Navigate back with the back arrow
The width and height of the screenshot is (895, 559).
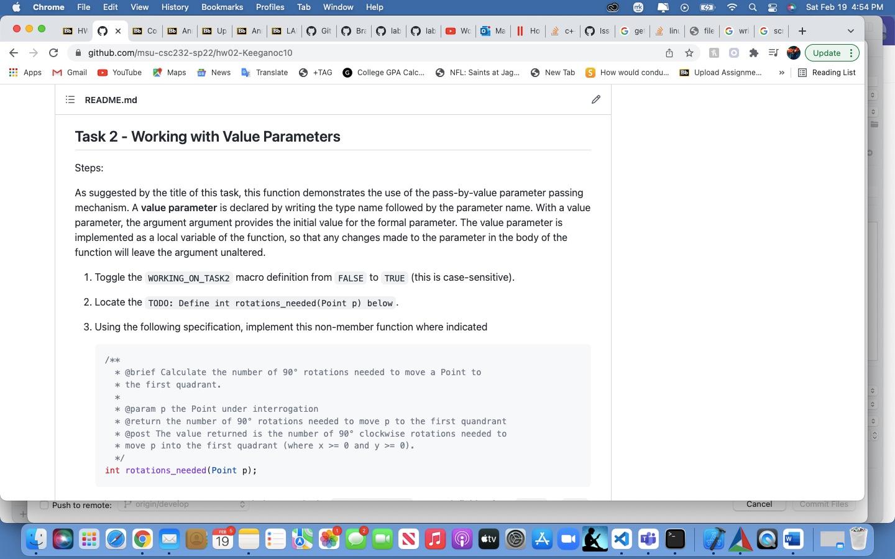(x=14, y=53)
